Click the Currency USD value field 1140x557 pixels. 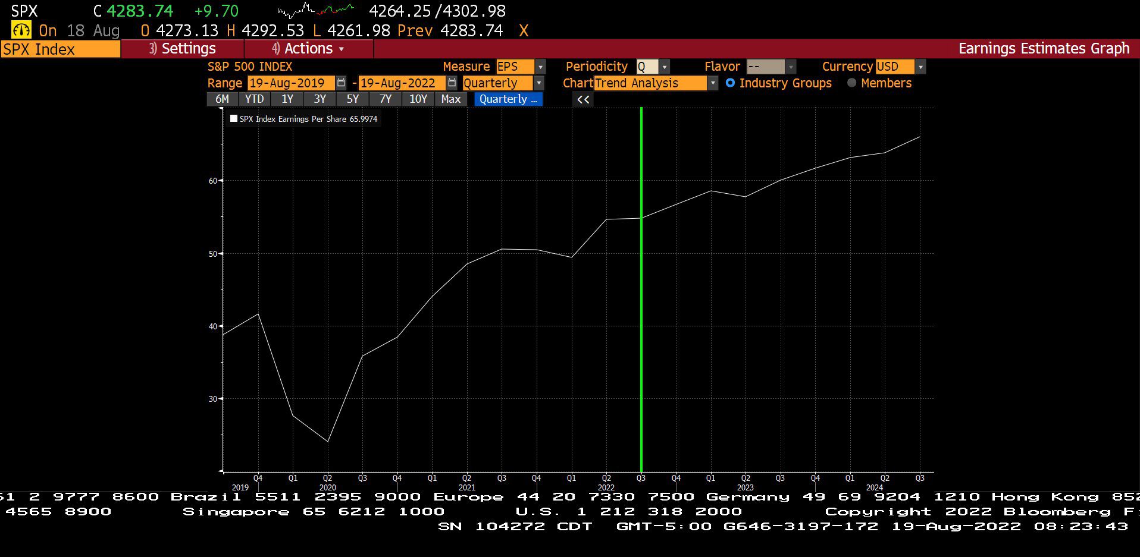(895, 67)
